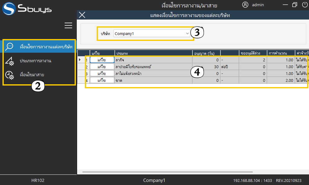The height and width of the screenshot is (185, 309).
Task: Open ประเภทการลางาน menu item
Action: click(35, 61)
